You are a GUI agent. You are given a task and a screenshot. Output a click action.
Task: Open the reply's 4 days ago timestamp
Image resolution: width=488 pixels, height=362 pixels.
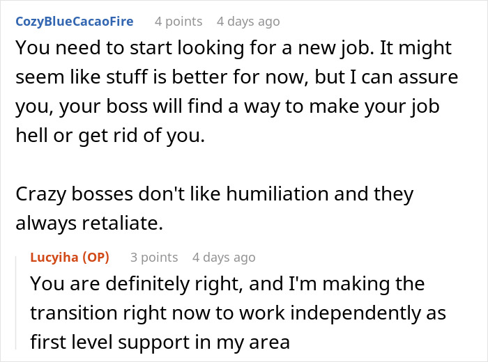224,258
